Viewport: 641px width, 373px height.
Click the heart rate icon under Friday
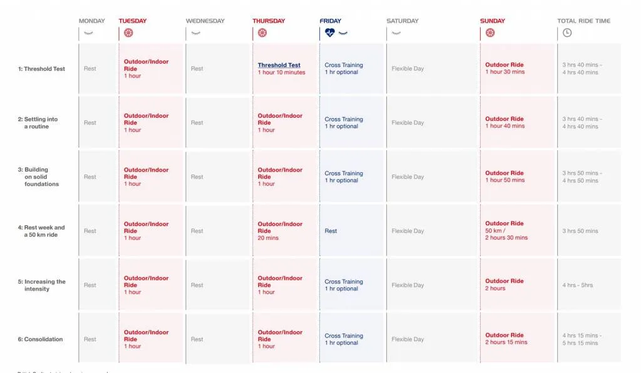pyautogui.click(x=329, y=33)
